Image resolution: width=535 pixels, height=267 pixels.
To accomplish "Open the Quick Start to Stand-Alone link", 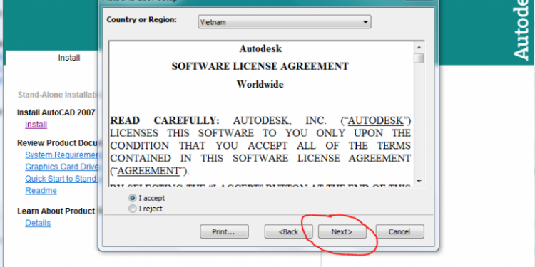I will [x=61, y=179].
